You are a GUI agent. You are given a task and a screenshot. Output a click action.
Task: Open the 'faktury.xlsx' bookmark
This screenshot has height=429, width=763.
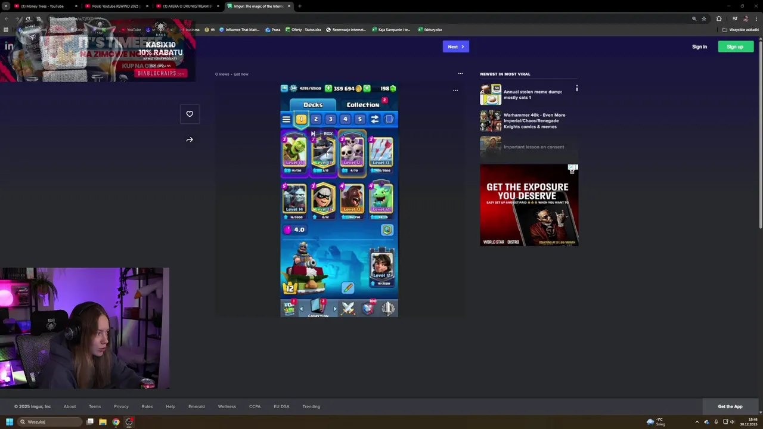tap(430, 29)
